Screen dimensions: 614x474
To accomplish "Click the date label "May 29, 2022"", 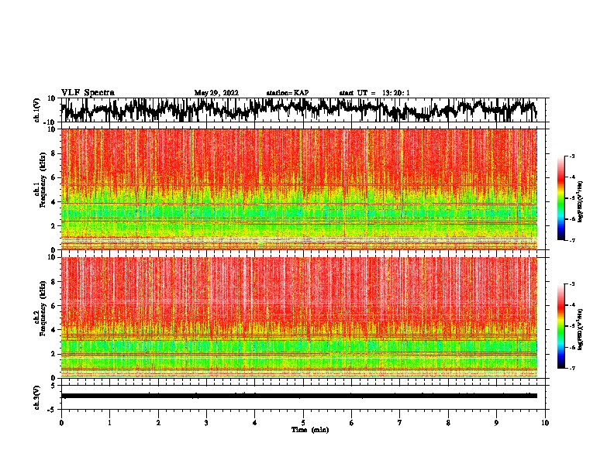I will click(x=216, y=93).
